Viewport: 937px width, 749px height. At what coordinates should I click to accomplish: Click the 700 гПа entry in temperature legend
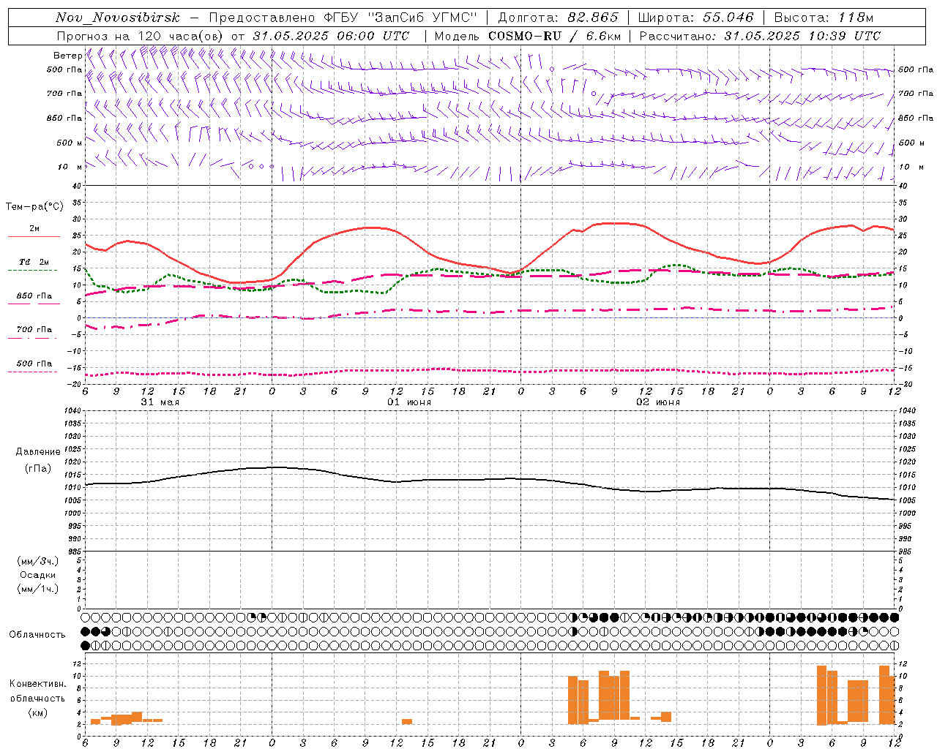tap(34, 330)
